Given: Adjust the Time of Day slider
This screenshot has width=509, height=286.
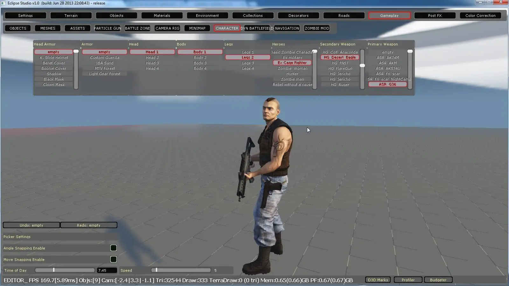Looking at the screenshot, I should (65, 270).
